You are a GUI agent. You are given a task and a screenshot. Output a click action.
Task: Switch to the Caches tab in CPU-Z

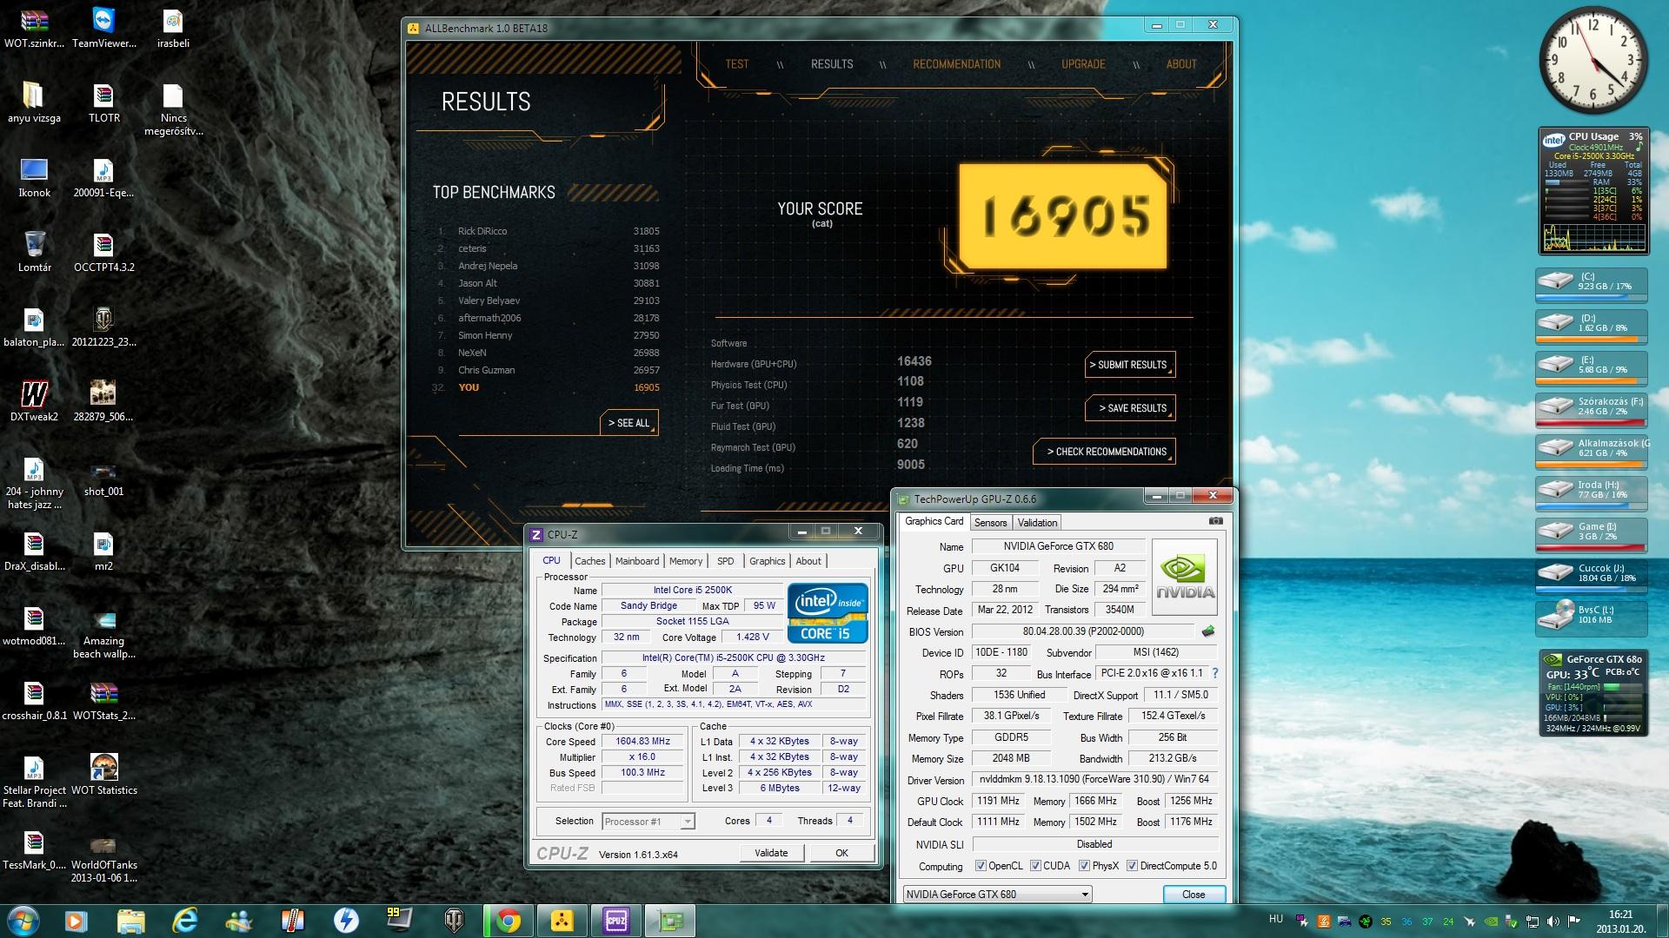click(589, 561)
